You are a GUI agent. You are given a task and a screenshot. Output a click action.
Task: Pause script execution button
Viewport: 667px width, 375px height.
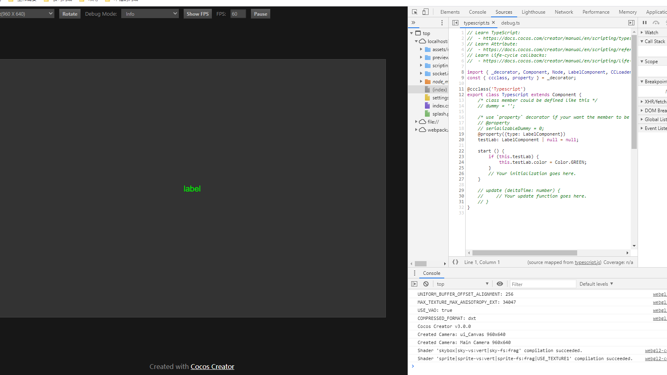(644, 23)
